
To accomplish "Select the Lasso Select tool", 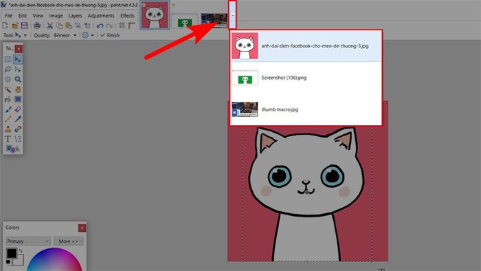I will click(x=8, y=69).
